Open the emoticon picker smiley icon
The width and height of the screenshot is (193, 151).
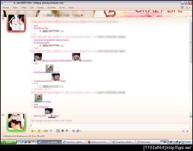pyautogui.click(x=32, y=131)
